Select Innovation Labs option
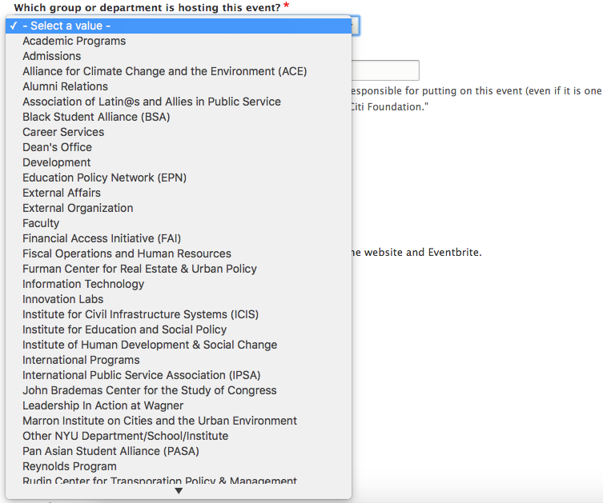This screenshot has height=503, width=603. 62,299
